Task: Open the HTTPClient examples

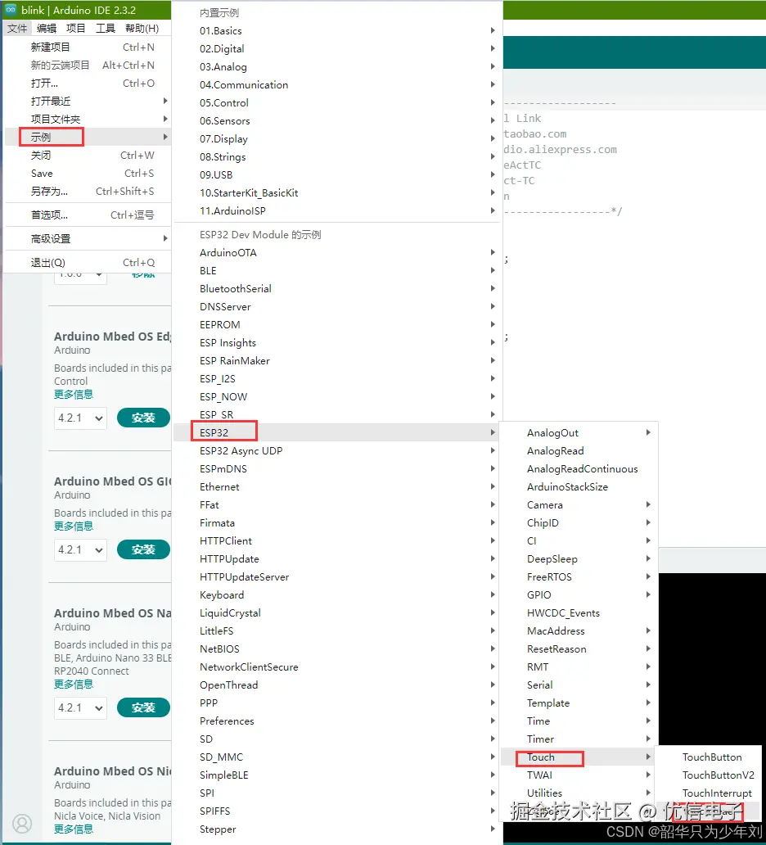Action: [337, 541]
